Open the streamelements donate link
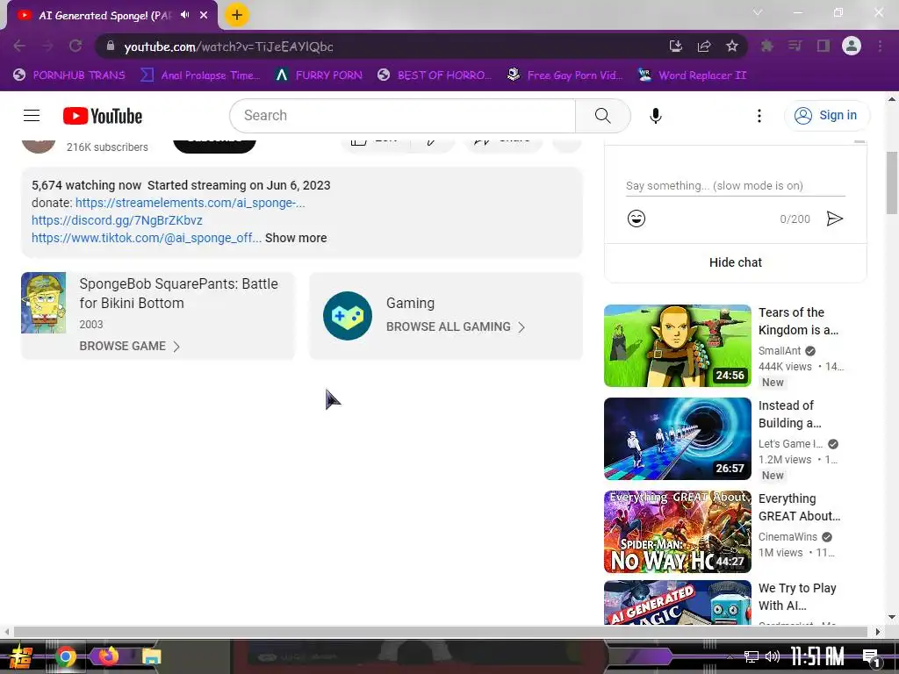This screenshot has height=674, width=899. 190,203
